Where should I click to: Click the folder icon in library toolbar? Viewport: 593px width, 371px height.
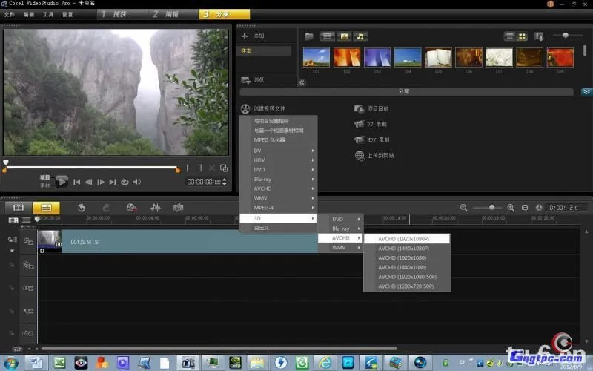[x=310, y=36]
